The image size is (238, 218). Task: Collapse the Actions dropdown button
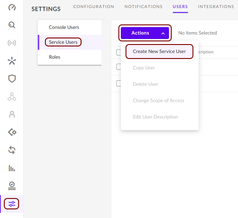[145, 33]
